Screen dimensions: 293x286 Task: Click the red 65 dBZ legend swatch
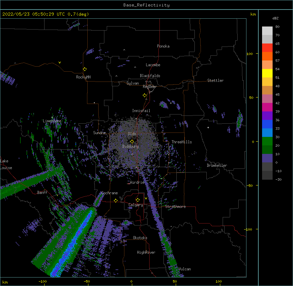click(267, 48)
